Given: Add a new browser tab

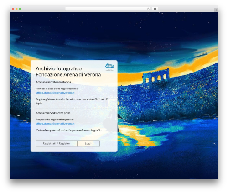Looking at the screenshot, I should pos(216,10).
